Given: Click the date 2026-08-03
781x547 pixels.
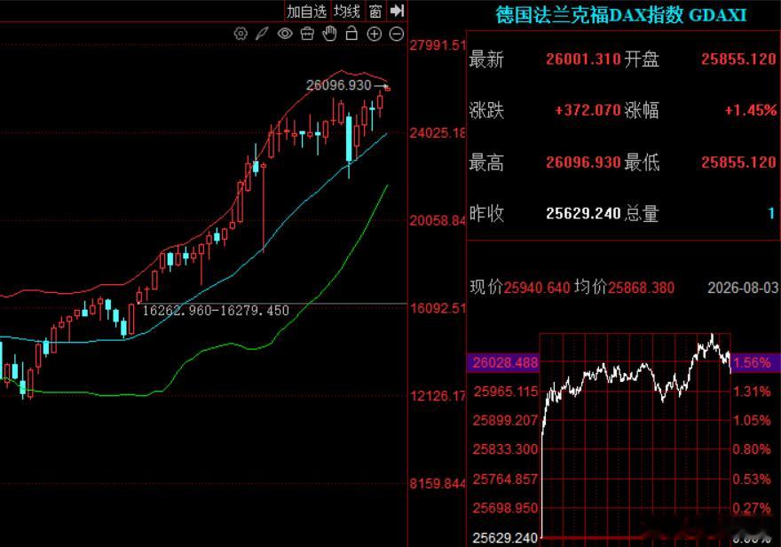Looking at the screenshot, I should click(x=743, y=288).
